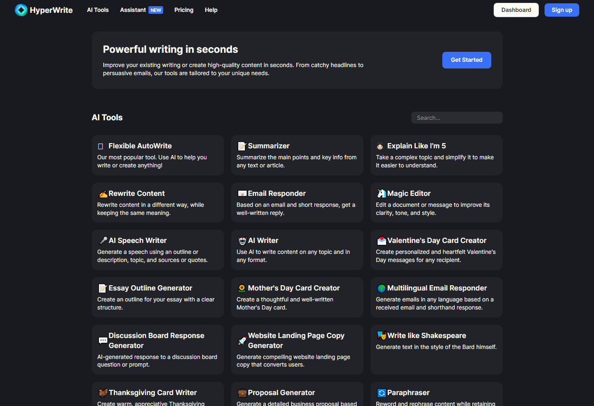Screen dimensions: 594x406
Task: Click the Valentine's Day Card heart-letter icon
Action: coord(381,241)
